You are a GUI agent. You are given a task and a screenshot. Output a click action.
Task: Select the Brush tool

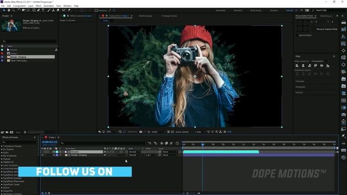point(49,10)
